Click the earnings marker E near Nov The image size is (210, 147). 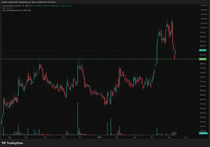point(67,133)
